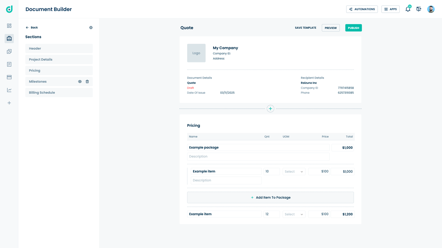Click the Example package name field
Image resolution: width=442 pixels, height=248 pixels.
pos(258,147)
